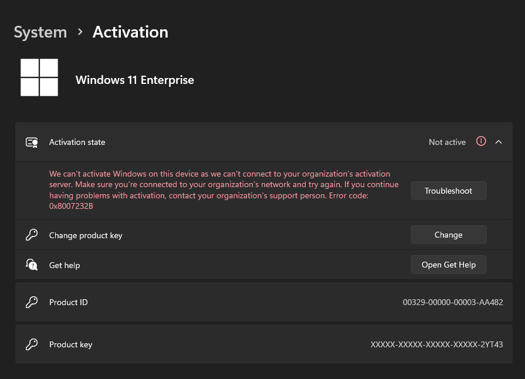Click the Windows logo icon
This screenshot has height=379, width=525.
click(x=39, y=77)
